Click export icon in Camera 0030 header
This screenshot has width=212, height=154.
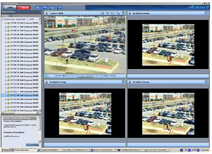pyautogui.click(x=102, y=13)
